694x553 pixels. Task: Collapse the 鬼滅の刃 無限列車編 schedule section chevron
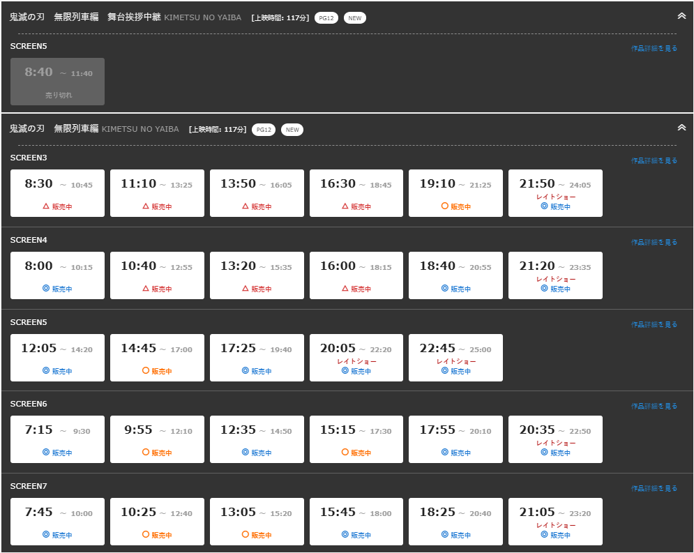tap(681, 128)
